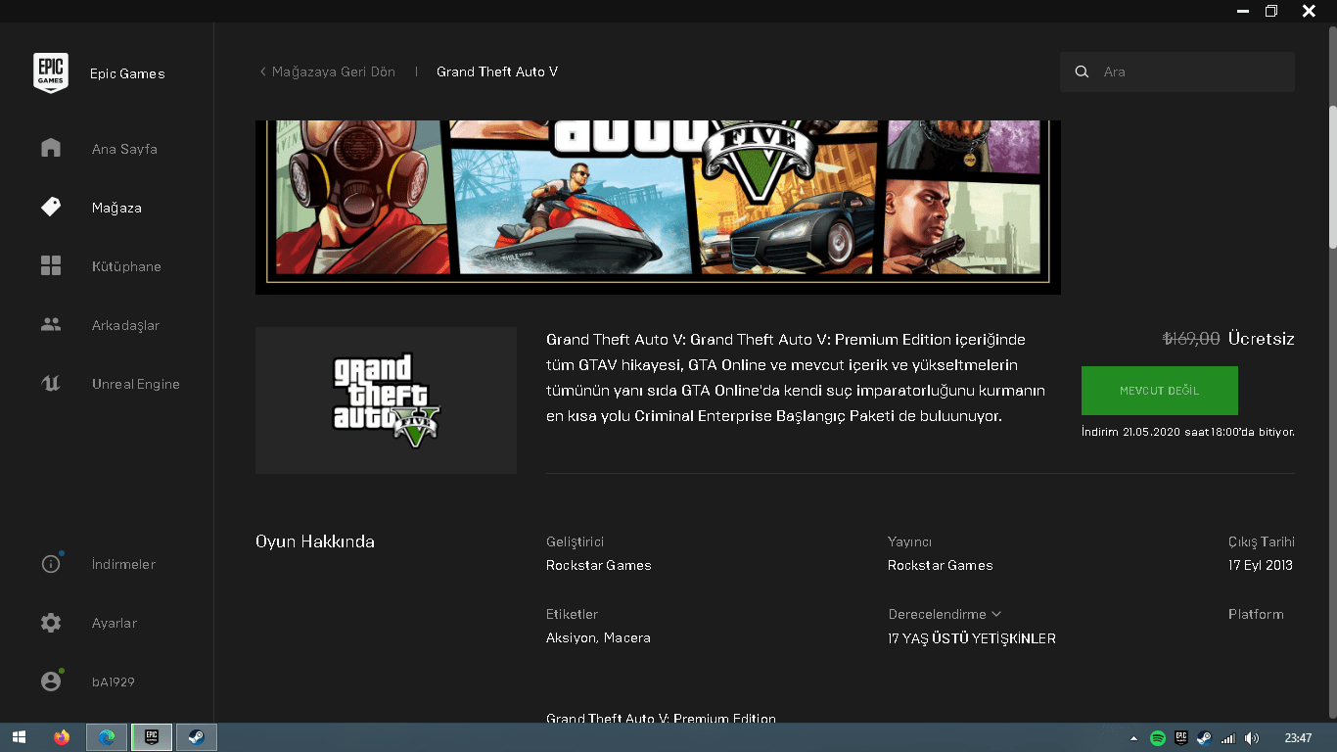The height and width of the screenshot is (752, 1337).
Task: Show hidden system tray icons
Action: pos(1134,738)
